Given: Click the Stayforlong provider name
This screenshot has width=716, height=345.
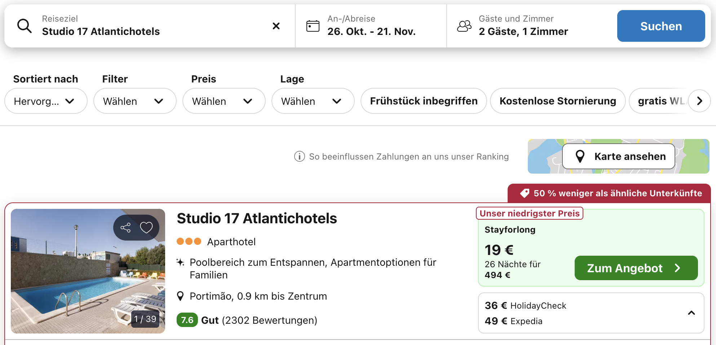Looking at the screenshot, I should [x=510, y=230].
